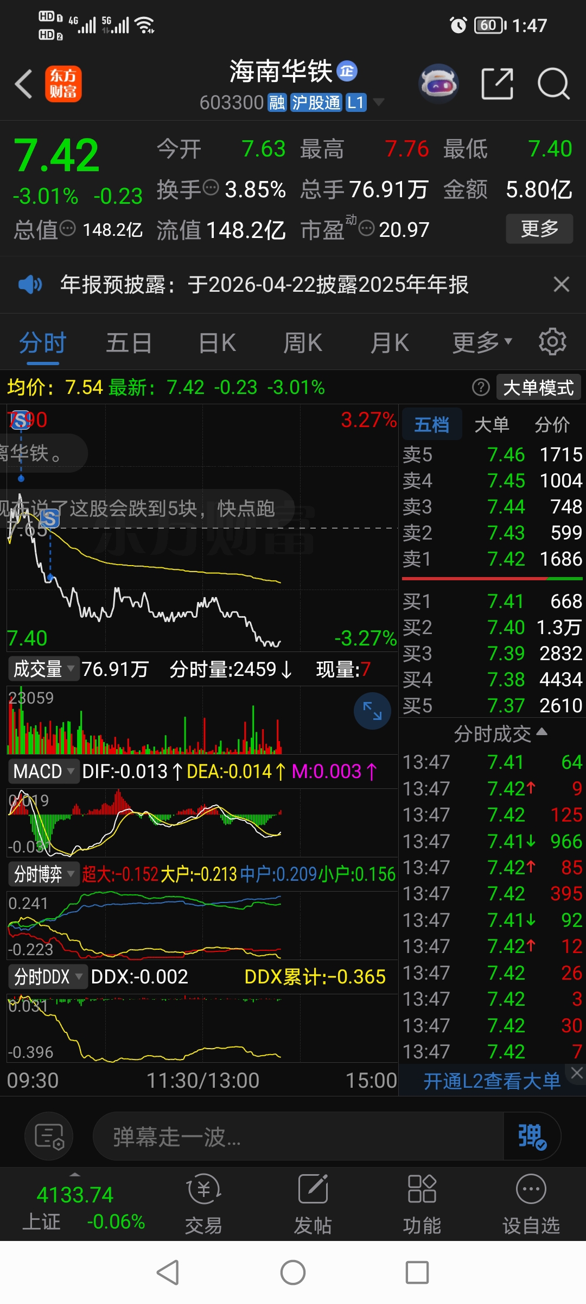586x1304 pixels.
Task: Tap the 沪股通 badge
Action: (316, 102)
